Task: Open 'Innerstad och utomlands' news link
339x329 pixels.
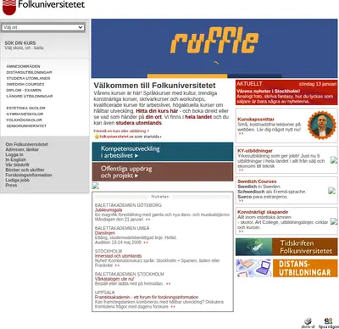Action: [x=118, y=256]
